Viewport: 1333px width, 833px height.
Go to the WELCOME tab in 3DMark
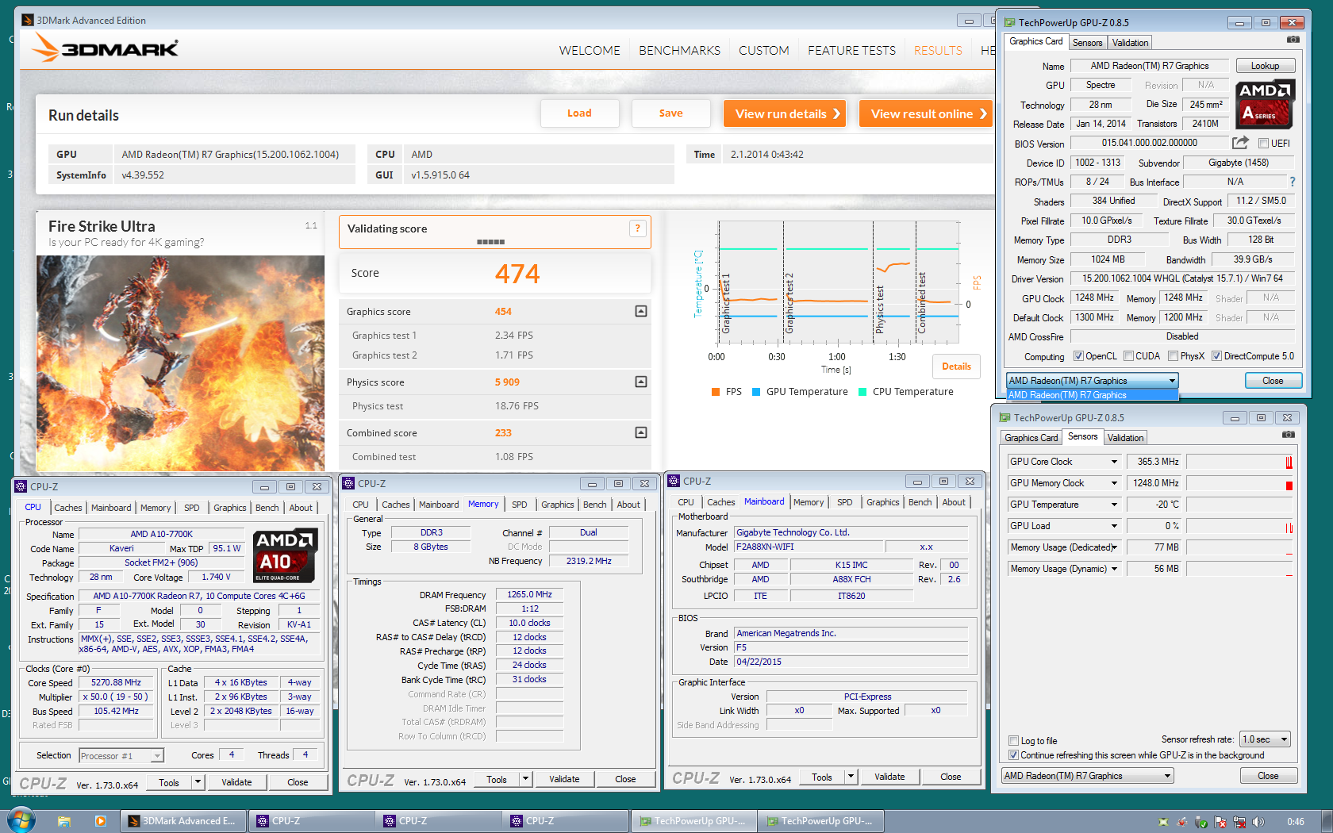(590, 51)
